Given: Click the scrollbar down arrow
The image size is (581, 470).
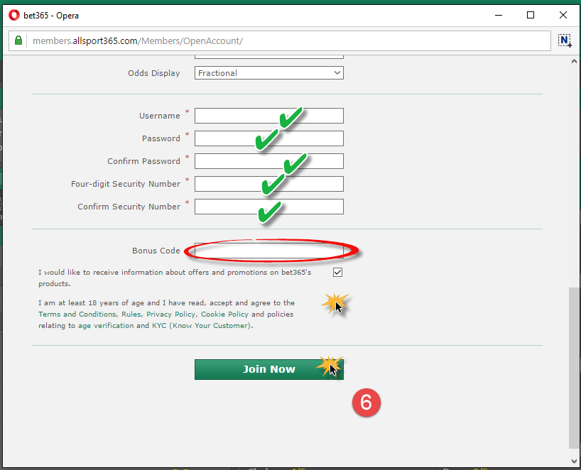Looking at the screenshot, I should (x=574, y=461).
